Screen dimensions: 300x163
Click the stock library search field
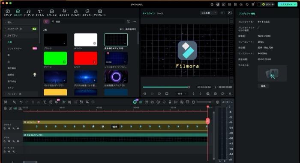coord(88,22)
